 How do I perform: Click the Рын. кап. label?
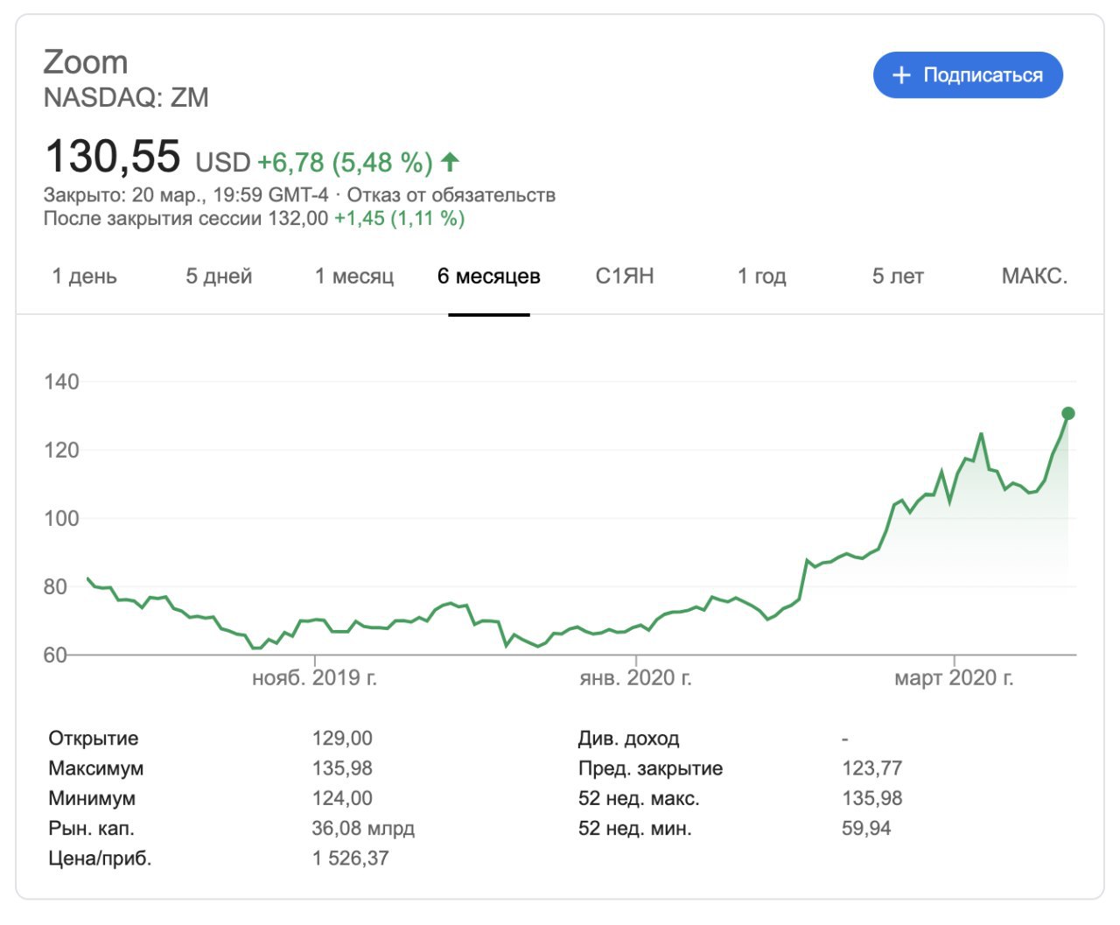pyautogui.click(x=91, y=828)
